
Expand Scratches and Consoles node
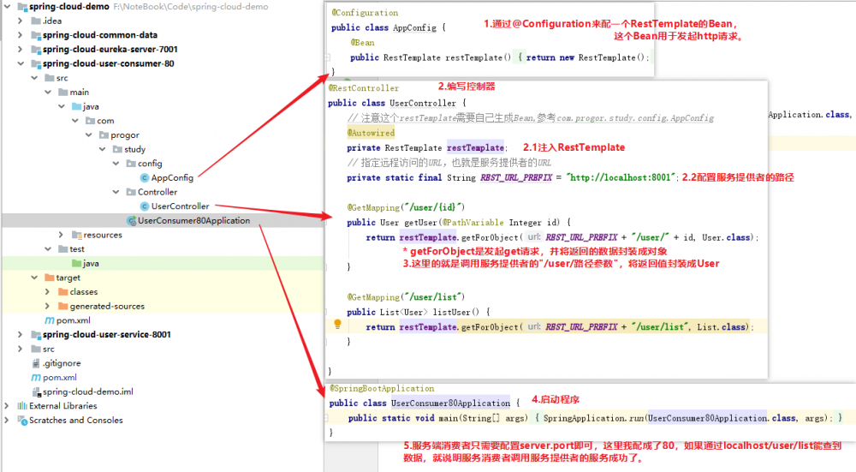point(7,420)
